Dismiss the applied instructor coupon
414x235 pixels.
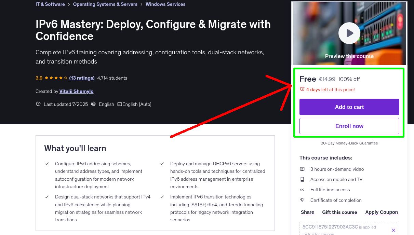393,230
